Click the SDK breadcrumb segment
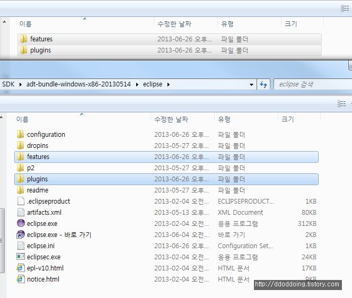352x298 pixels. tap(8, 84)
